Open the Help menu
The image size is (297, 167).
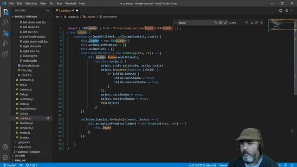point(82,3)
